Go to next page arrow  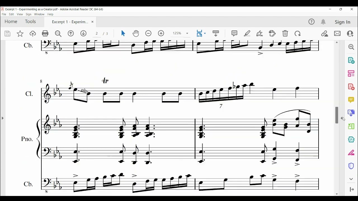(83, 33)
